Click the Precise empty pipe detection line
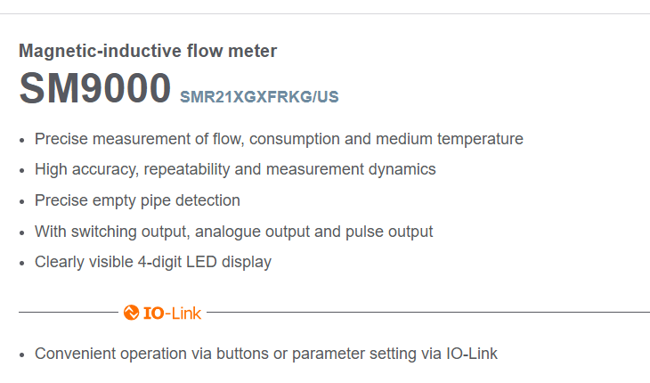This screenshot has width=650, height=383. pyautogui.click(x=137, y=200)
